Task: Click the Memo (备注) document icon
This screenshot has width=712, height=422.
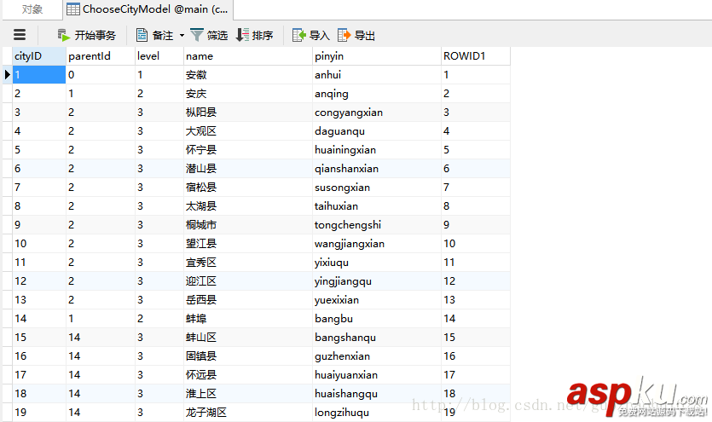Action: click(x=142, y=35)
